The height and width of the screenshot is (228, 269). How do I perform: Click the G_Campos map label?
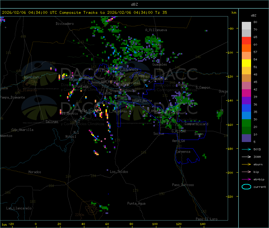tap(203, 87)
